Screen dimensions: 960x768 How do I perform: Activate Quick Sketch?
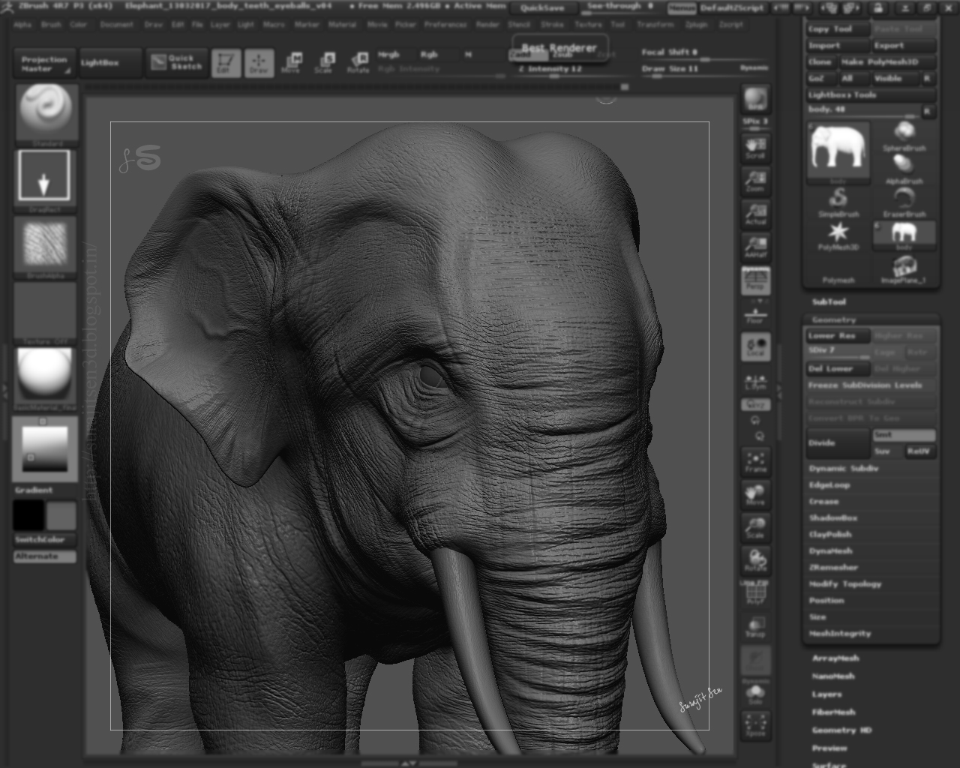(x=176, y=64)
